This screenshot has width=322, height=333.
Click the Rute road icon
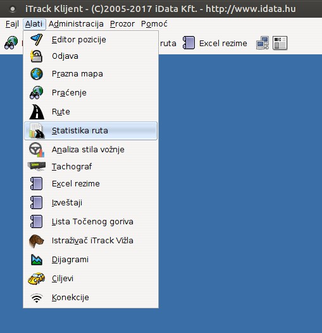(x=37, y=112)
